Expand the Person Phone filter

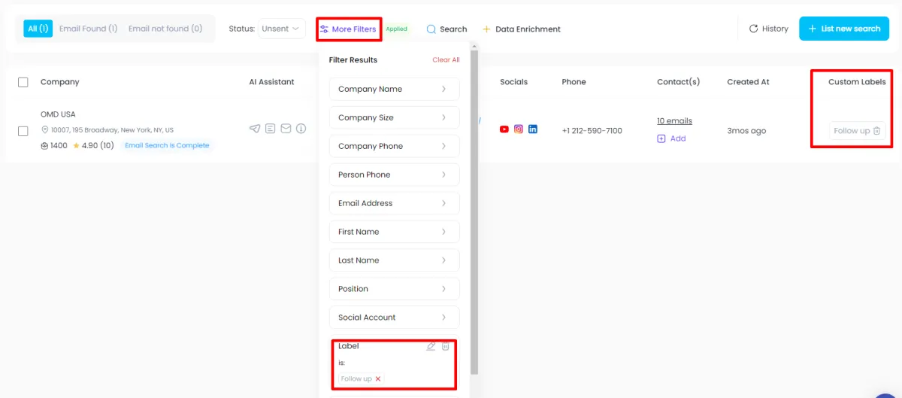point(395,175)
